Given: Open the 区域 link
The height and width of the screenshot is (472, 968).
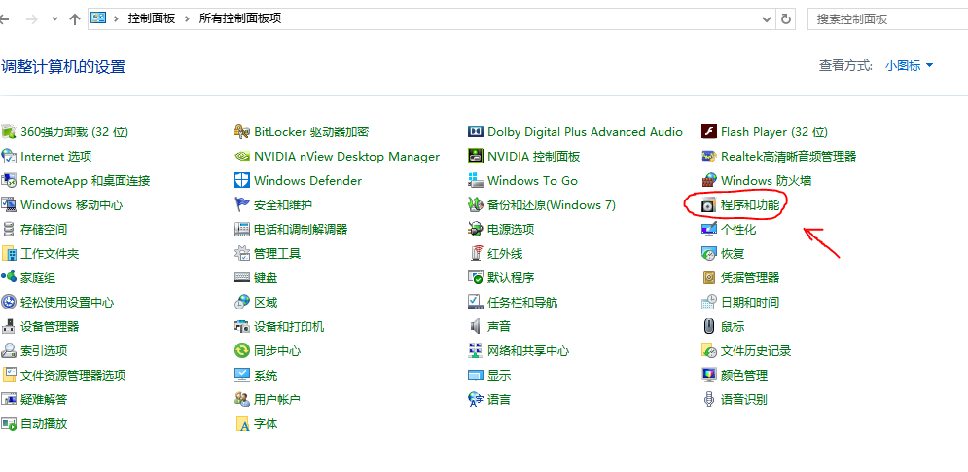Looking at the screenshot, I should [266, 302].
